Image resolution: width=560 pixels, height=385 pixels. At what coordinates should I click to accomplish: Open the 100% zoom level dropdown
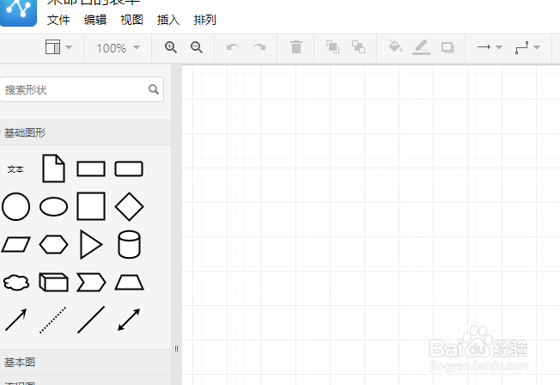tap(118, 48)
